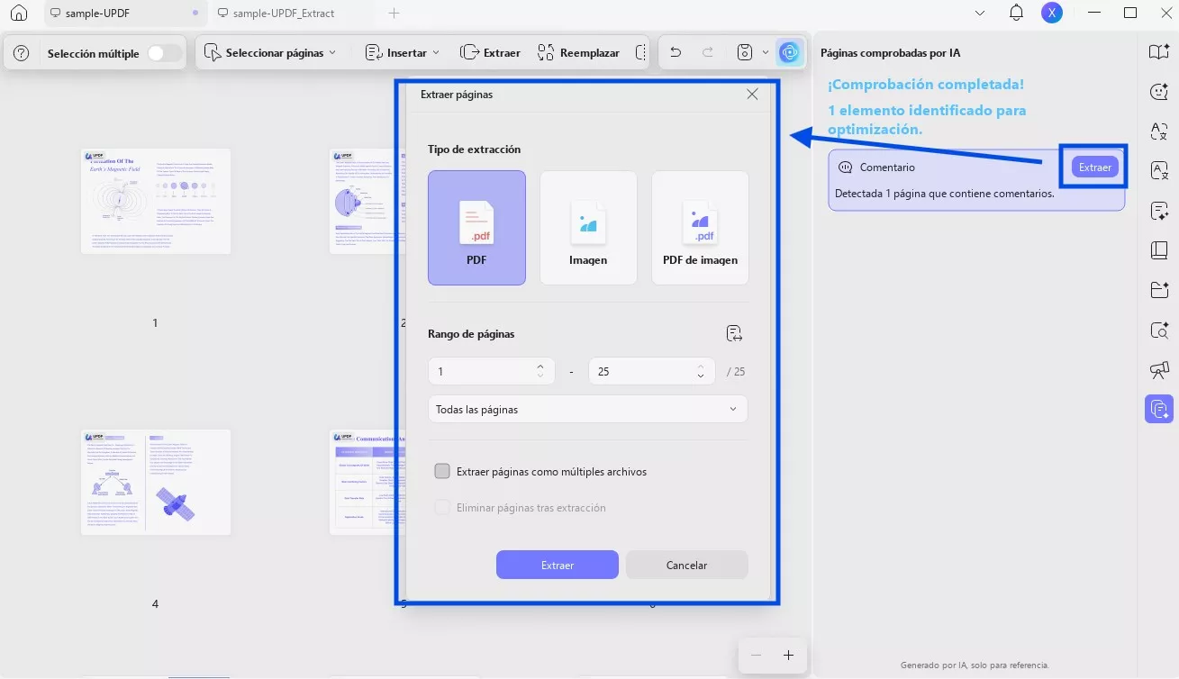Open the folder AI tool in right sidebar
This screenshot has height=679, width=1179.
[1159, 290]
